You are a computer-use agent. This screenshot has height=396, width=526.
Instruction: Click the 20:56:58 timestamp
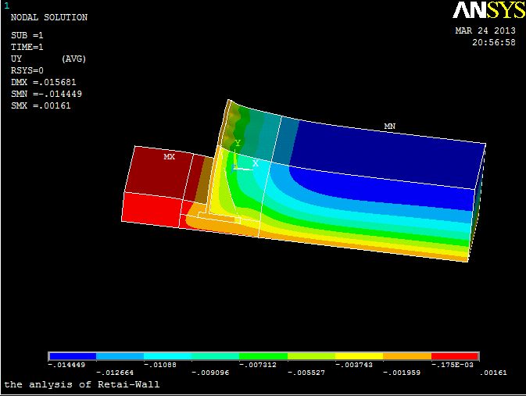tap(494, 42)
